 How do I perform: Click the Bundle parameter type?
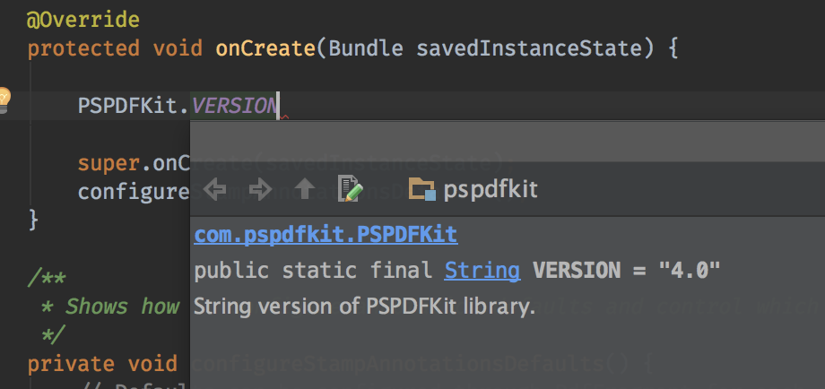point(366,48)
